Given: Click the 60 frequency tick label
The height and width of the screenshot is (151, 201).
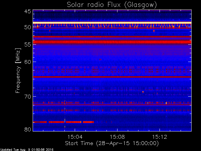Looking at the screenshot, I should tap(28, 62).
